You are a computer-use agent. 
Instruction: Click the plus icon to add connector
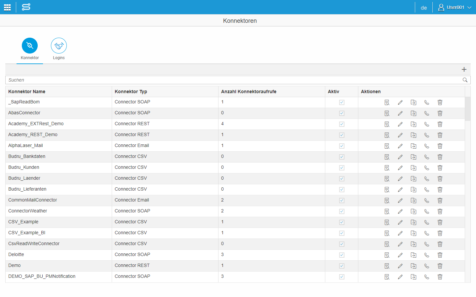pyautogui.click(x=464, y=69)
